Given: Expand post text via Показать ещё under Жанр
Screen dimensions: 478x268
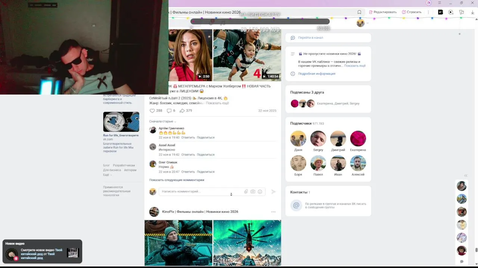Looking at the screenshot, I should (217, 103).
